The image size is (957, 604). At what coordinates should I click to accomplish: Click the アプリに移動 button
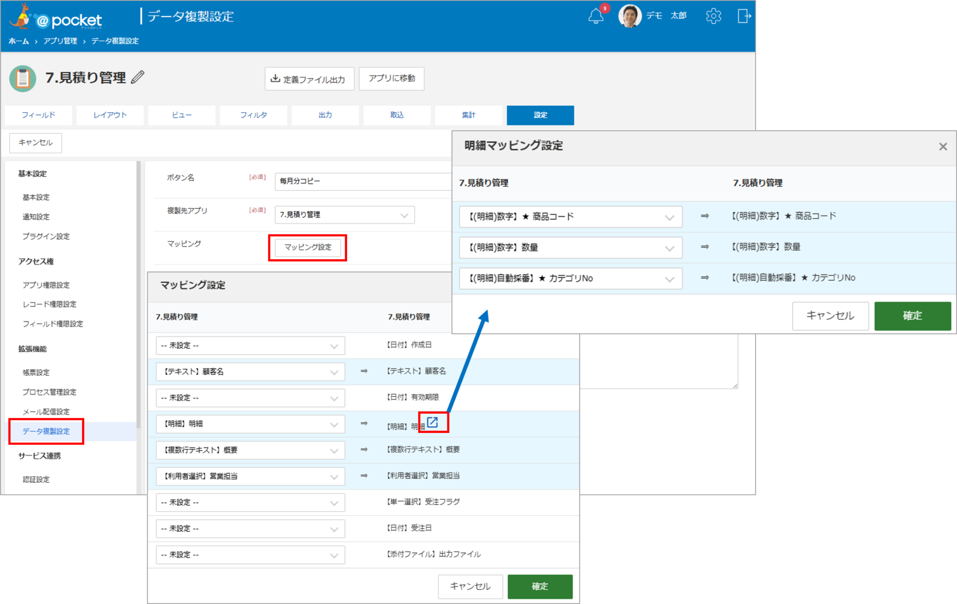pyautogui.click(x=391, y=79)
